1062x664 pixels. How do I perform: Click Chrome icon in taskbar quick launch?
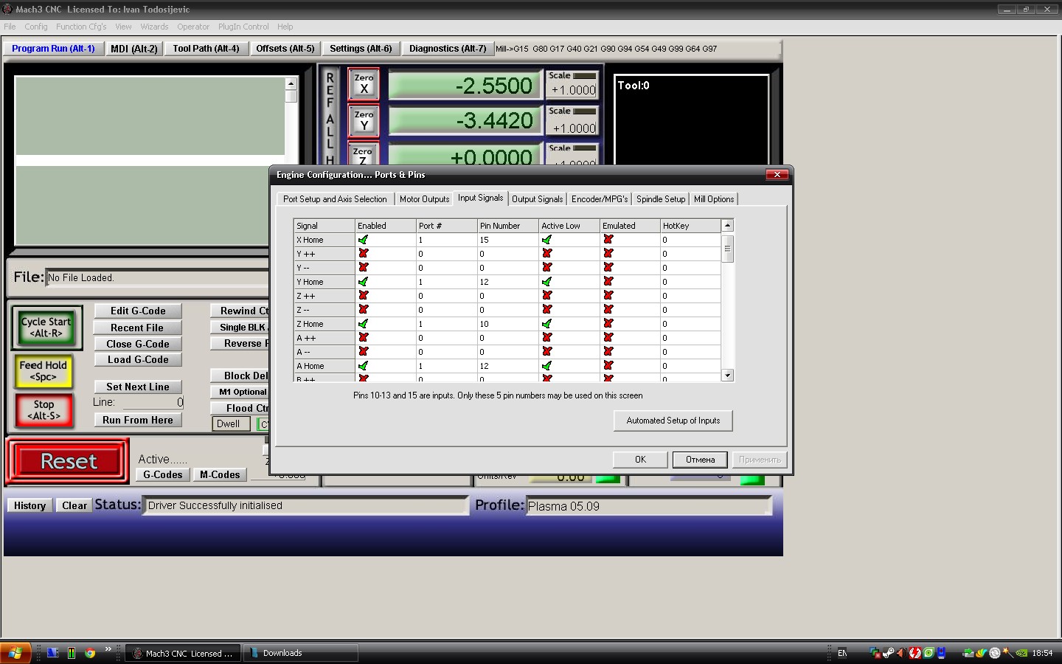90,653
